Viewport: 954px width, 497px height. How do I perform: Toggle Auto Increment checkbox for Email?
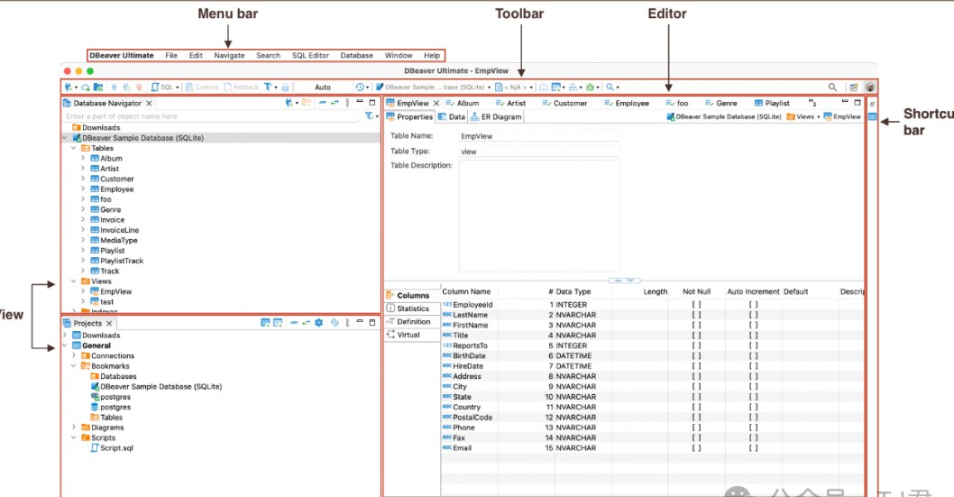[753, 448]
